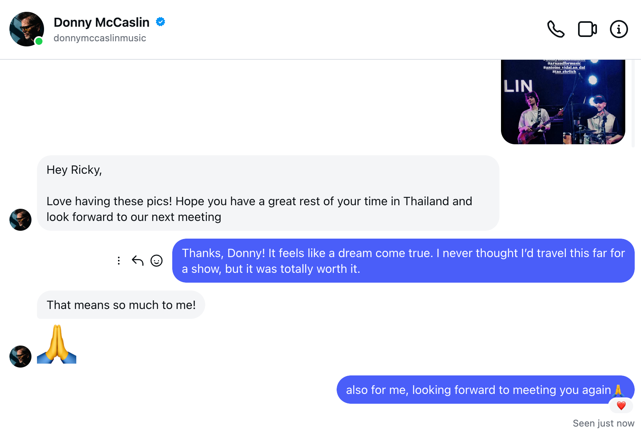Click avatar next to "Hey Ricky" message

pyautogui.click(x=20, y=220)
